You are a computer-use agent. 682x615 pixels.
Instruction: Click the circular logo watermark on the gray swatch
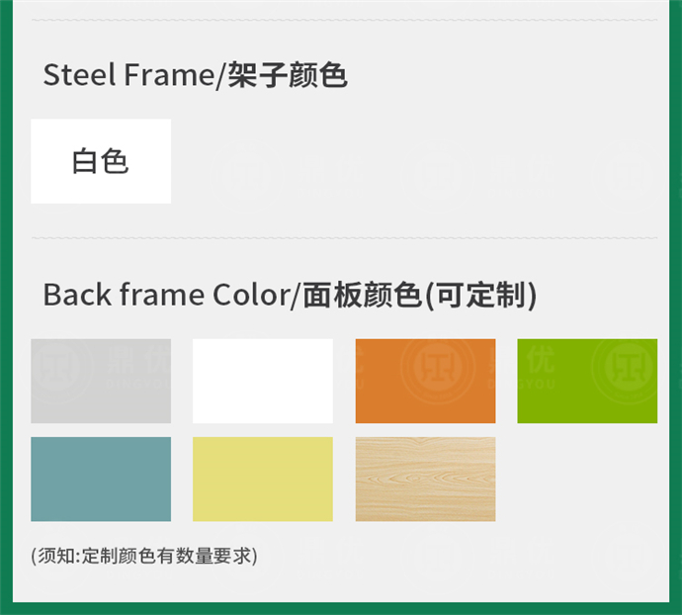pyautogui.click(x=56, y=370)
